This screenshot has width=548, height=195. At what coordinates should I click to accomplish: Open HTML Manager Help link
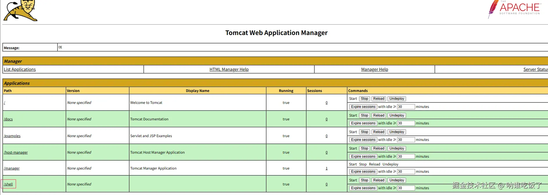[229, 69]
